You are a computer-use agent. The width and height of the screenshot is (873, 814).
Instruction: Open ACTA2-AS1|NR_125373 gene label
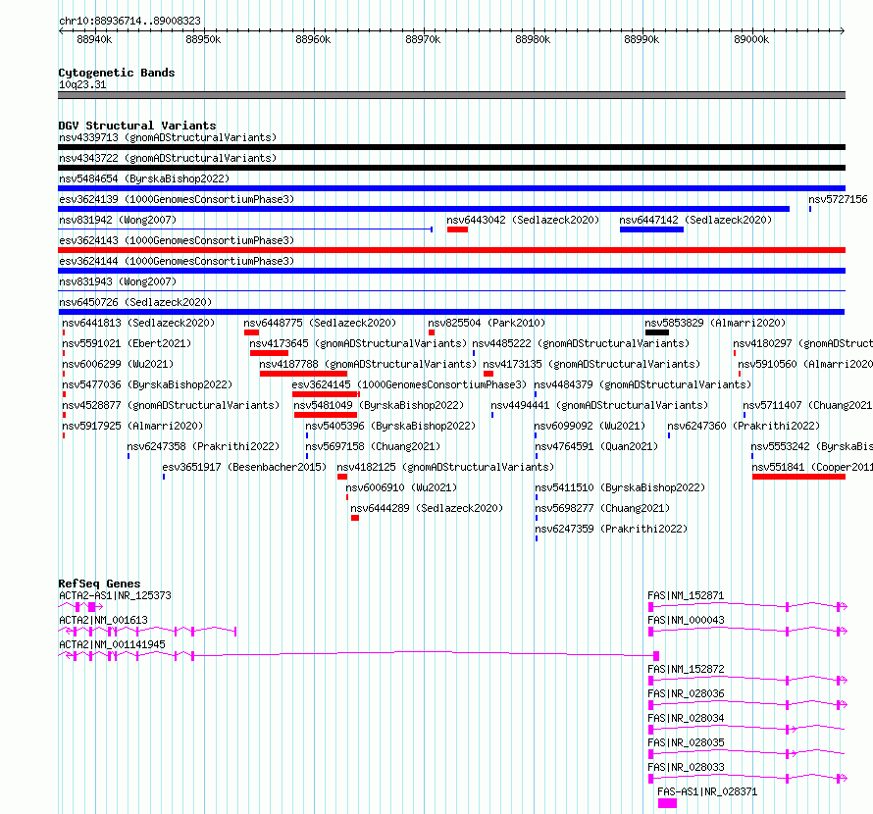[115, 595]
